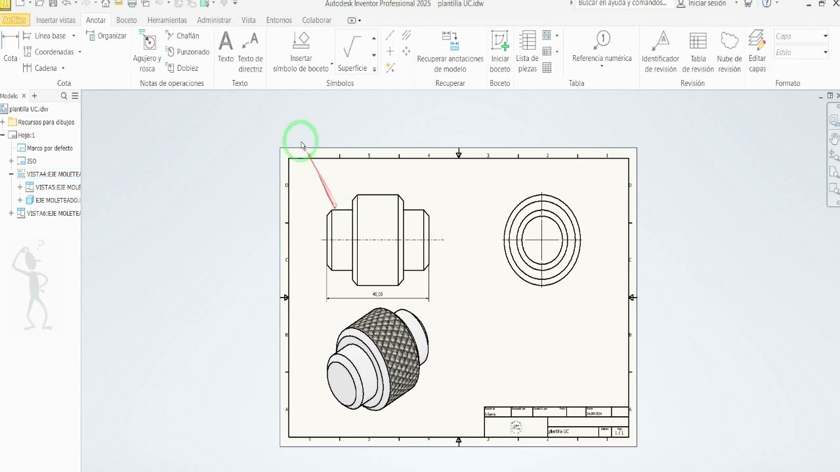
Task: Click Recuperar anotaciones de modelo
Action: (x=450, y=52)
